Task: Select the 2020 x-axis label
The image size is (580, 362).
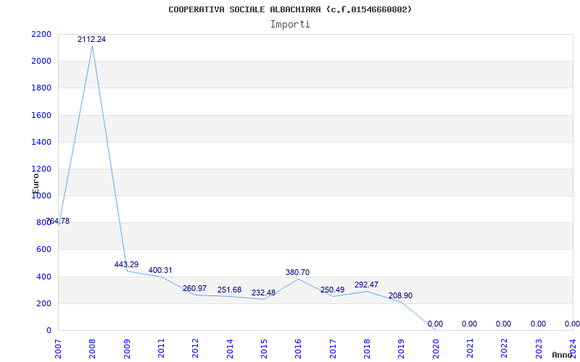Action: pyautogui.click(x=436, y=349)
